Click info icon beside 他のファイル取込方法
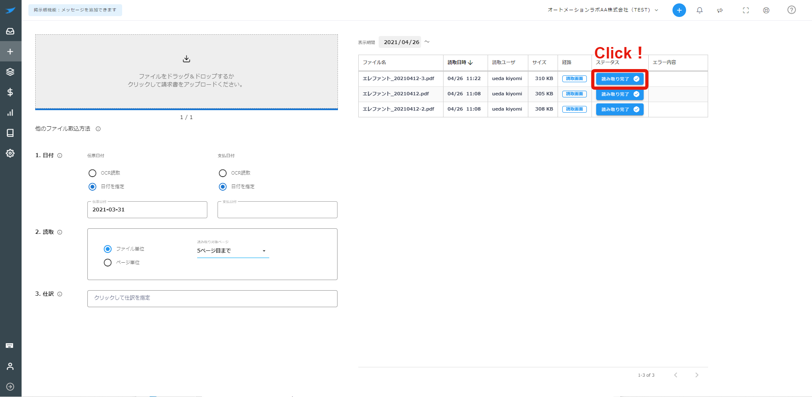 [98, 129]
